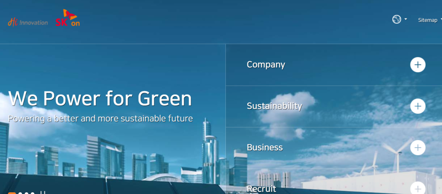Open the Sitemap menu
This screenshot has width=442, height=194.
coord(428,20)
